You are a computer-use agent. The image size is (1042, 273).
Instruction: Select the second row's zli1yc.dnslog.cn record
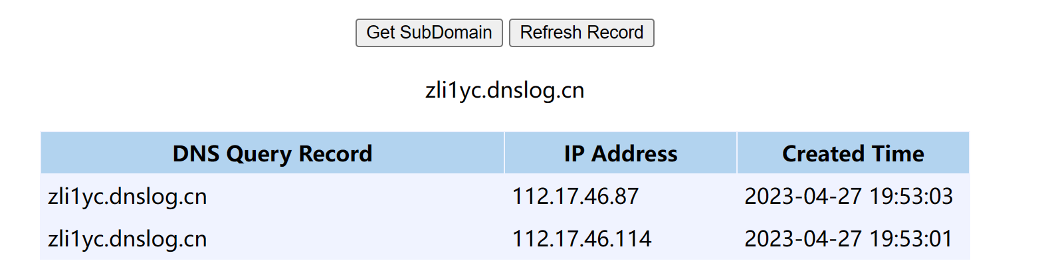coord(128,239)
